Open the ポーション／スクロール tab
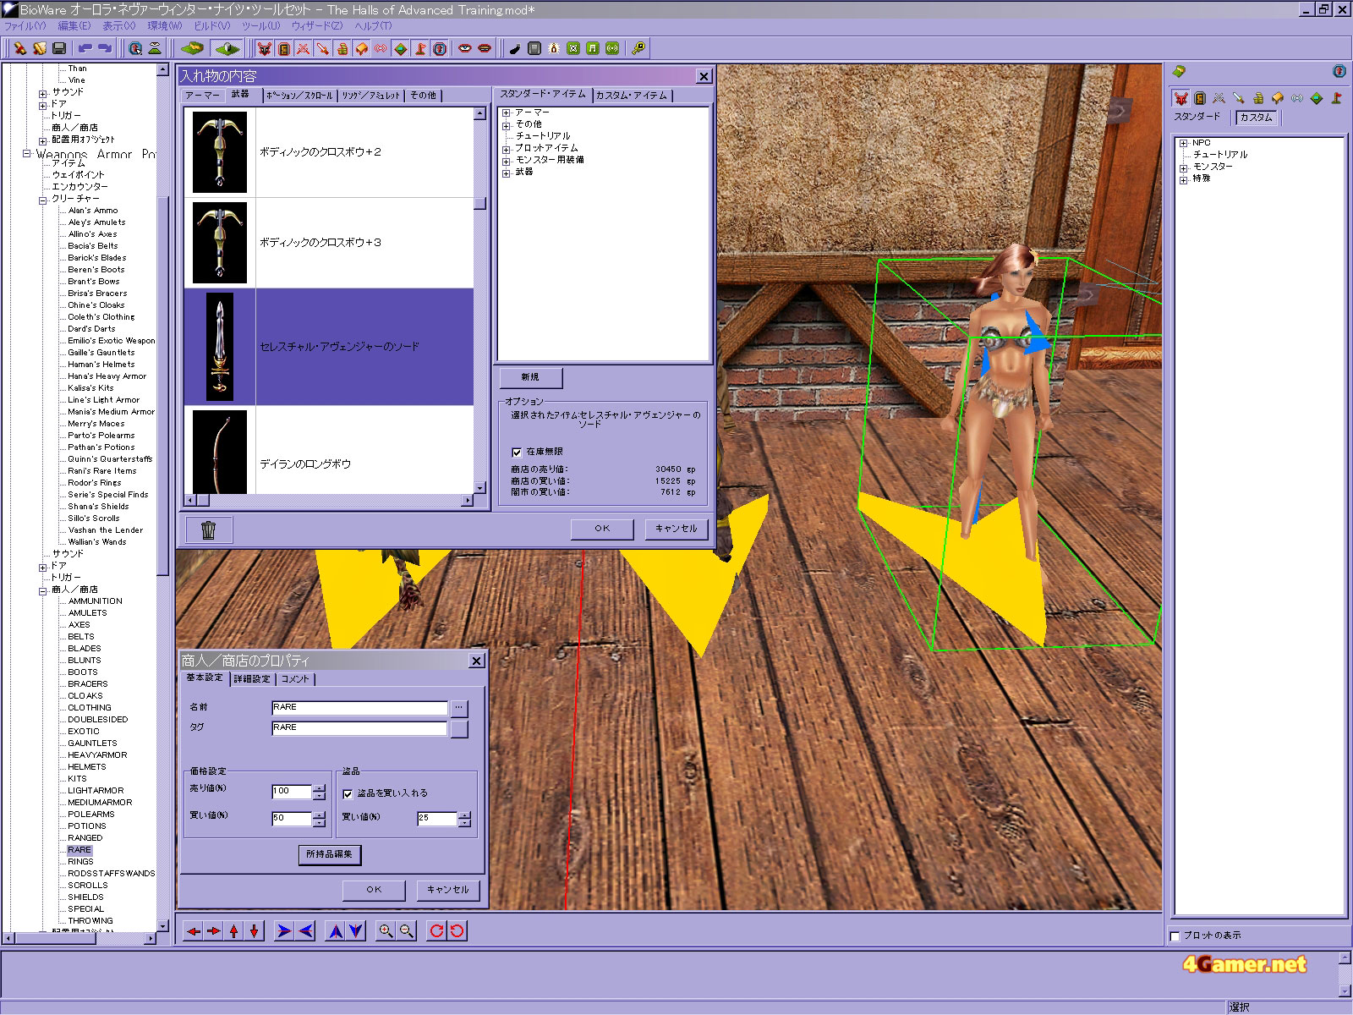Image resolution: width=1353 pixels, height=1015 pixels. 300,96
